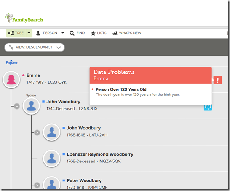Click the descendancy view branch icon
Image resolution: width=230 pixels, height=191 pixels.
[11, 47]
